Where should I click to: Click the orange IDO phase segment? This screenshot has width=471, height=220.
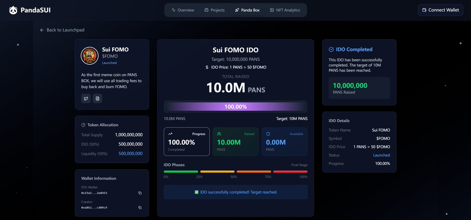point(254,171)
